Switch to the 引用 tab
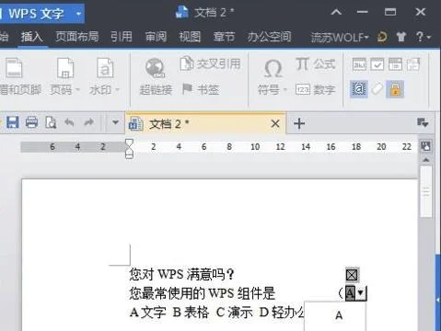Image resolution: width=441 pixels, height=331 pixels. [122, 37]
